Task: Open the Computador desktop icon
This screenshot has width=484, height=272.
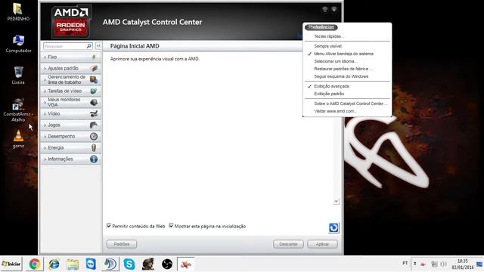Action: pos(18,44)
